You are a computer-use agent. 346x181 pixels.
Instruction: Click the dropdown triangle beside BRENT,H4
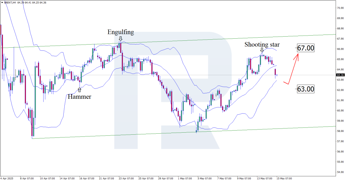2,2
